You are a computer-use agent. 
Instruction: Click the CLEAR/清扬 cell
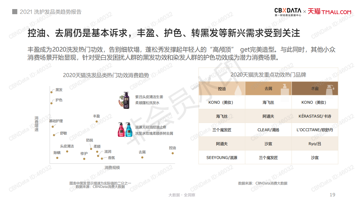click(x=268, y=130)
